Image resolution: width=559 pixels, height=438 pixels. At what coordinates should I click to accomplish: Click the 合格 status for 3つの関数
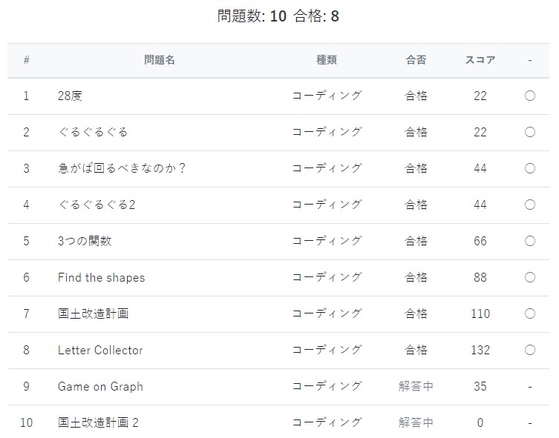click(416, 241)
